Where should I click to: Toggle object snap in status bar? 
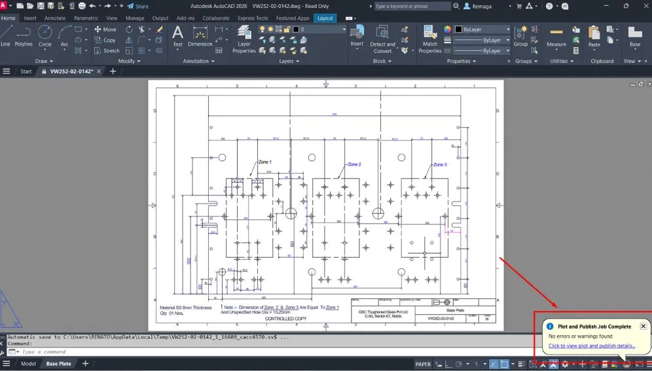pos(505,364)
